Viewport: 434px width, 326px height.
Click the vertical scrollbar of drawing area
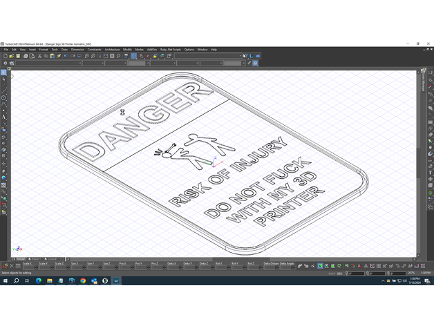coord(417,159)
